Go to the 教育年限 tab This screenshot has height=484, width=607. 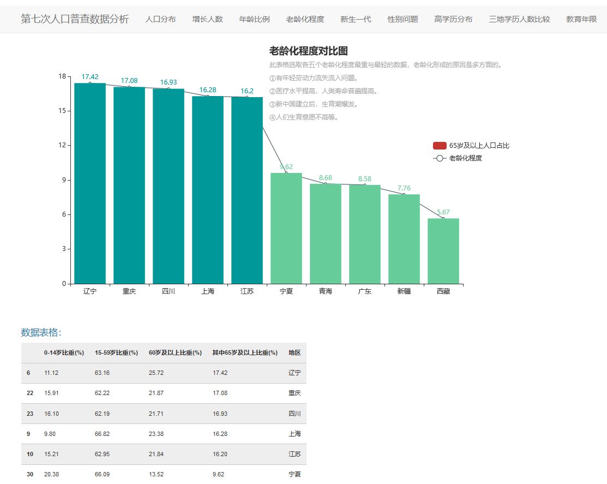coord(581,19)
